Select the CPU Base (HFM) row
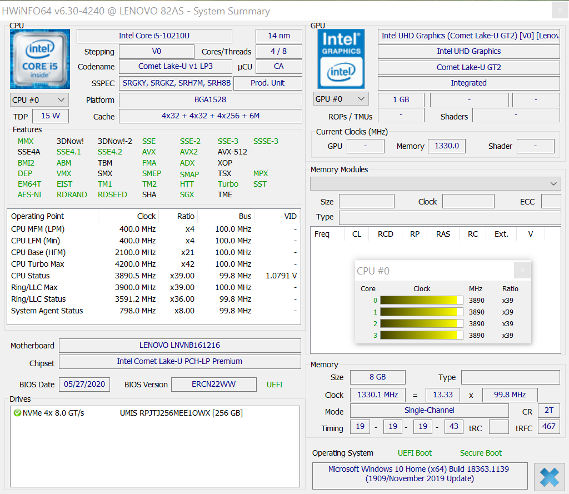Viewport: 569px width, 494px height. coord(154,252)
